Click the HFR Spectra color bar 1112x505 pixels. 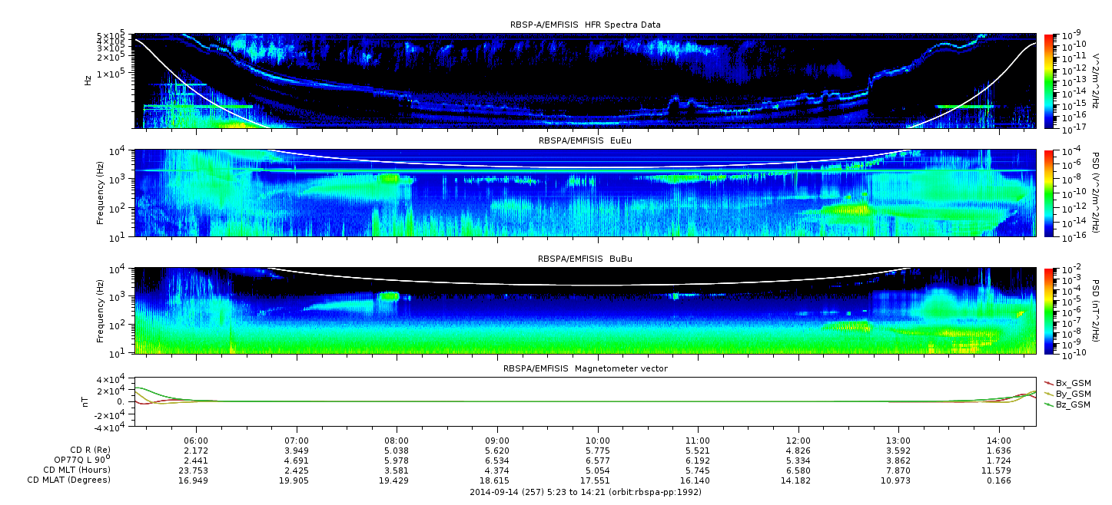pyautogui.click(x=1048, y=81)
